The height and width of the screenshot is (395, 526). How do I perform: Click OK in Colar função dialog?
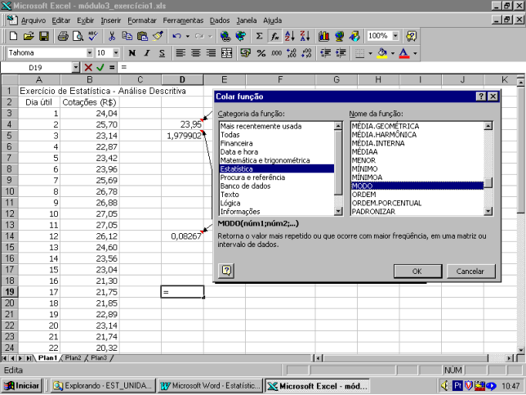click(417, 271)
